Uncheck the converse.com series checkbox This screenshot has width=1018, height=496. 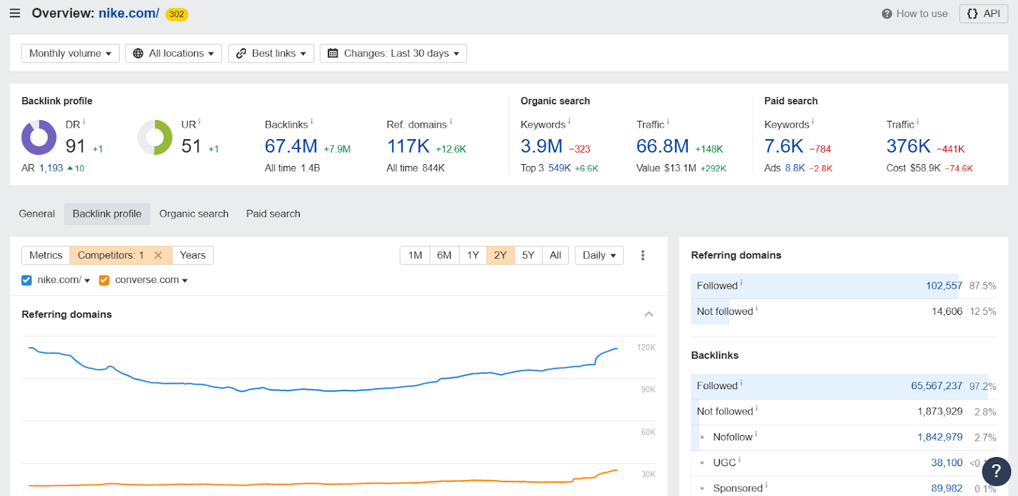point(104,280)
